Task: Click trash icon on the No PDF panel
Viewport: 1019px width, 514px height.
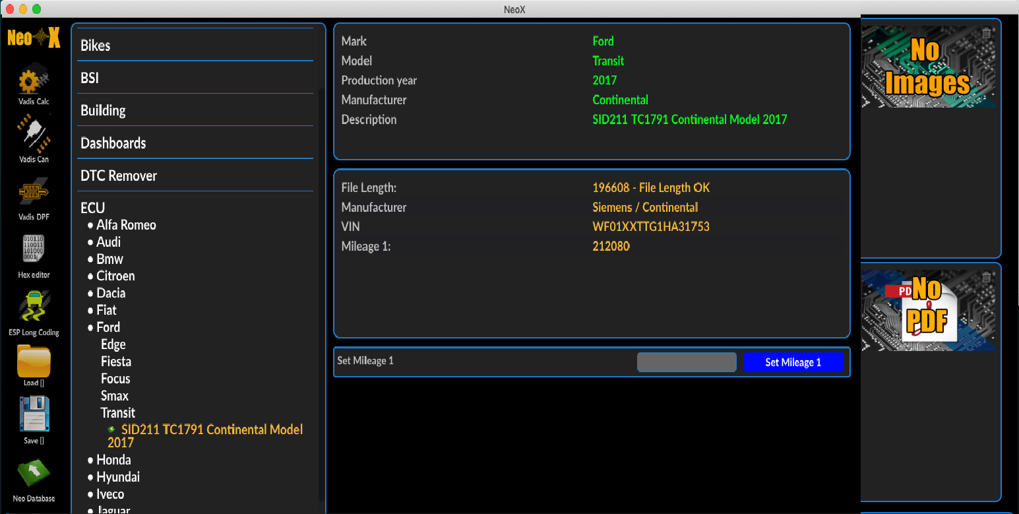Action: [986, 277]
